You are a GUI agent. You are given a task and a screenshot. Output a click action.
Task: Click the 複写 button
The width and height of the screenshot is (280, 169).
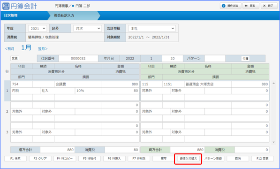[164, 159]
